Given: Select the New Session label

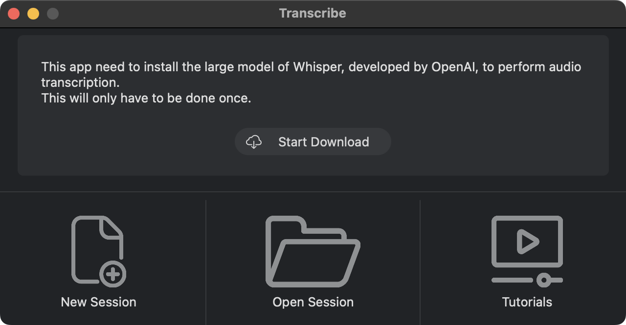Looking at the screenshot, I should pos(98,302).
